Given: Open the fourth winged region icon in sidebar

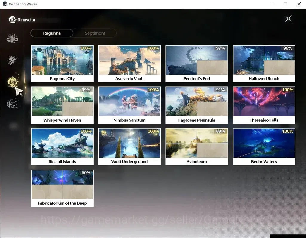Looking at the screenshot, I should coord(13,103).
